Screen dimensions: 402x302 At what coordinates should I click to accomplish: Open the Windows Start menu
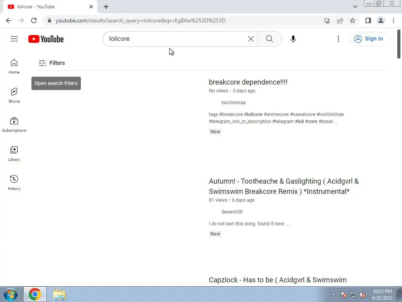[11, 294]
